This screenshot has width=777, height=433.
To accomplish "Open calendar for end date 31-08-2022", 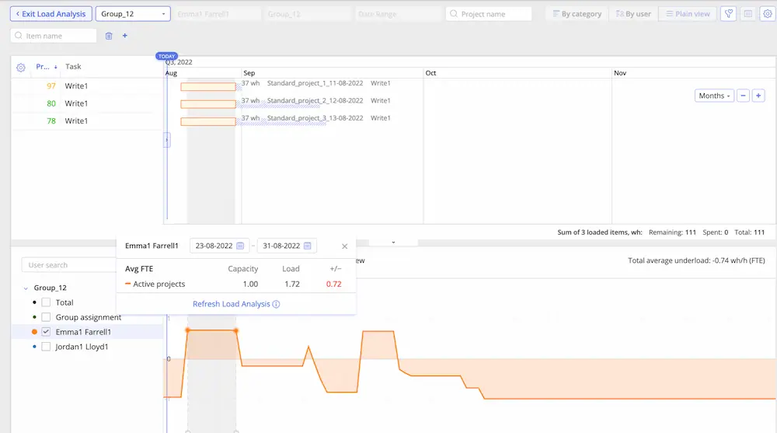I will pyautogui.click(x=308, y=246).
